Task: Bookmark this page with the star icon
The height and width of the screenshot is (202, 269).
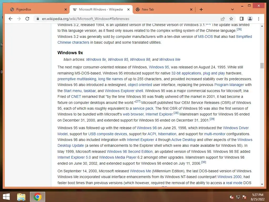Action: coord(231,19)
